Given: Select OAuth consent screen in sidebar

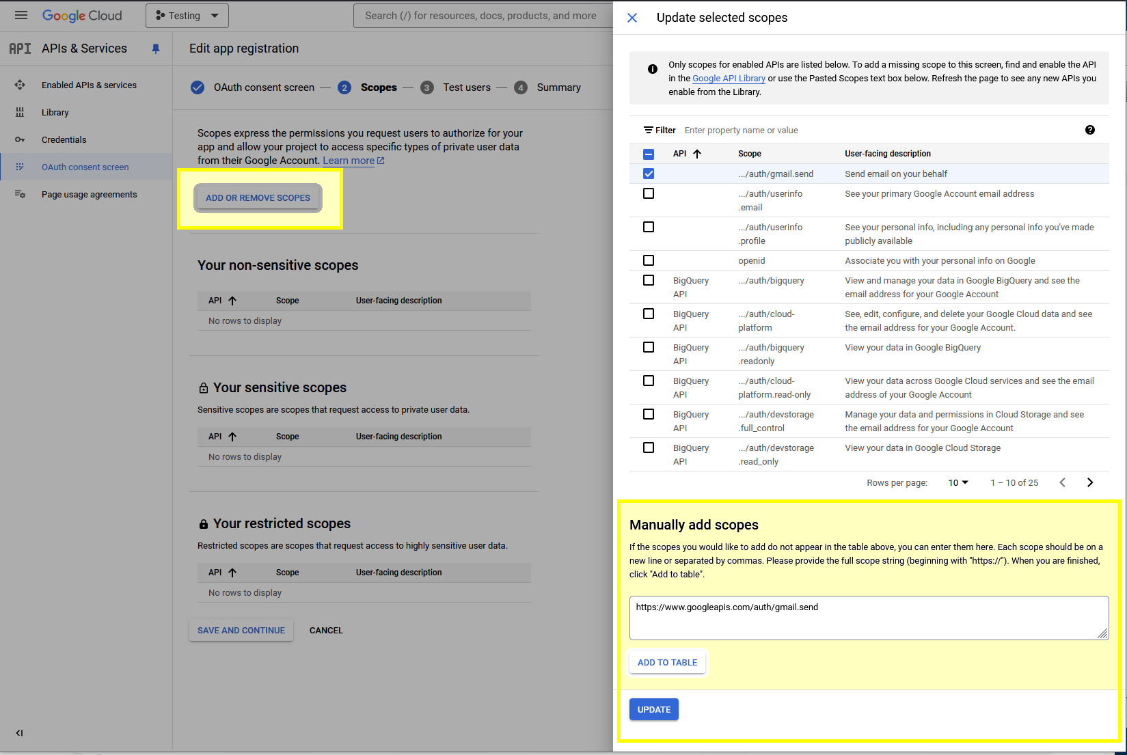Looking at the screenshot, I should pos(85,167).
